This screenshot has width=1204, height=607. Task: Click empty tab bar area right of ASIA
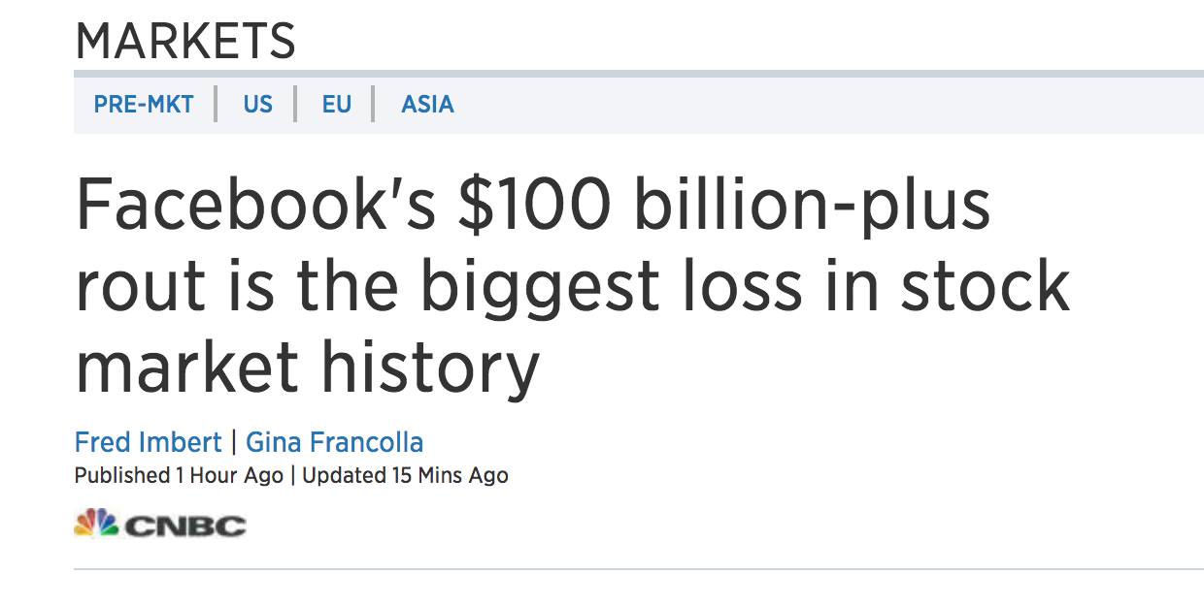click(x=825, y=104)
